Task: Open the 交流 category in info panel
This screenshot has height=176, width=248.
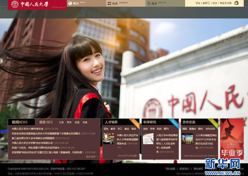Action: tap(77, 122)
